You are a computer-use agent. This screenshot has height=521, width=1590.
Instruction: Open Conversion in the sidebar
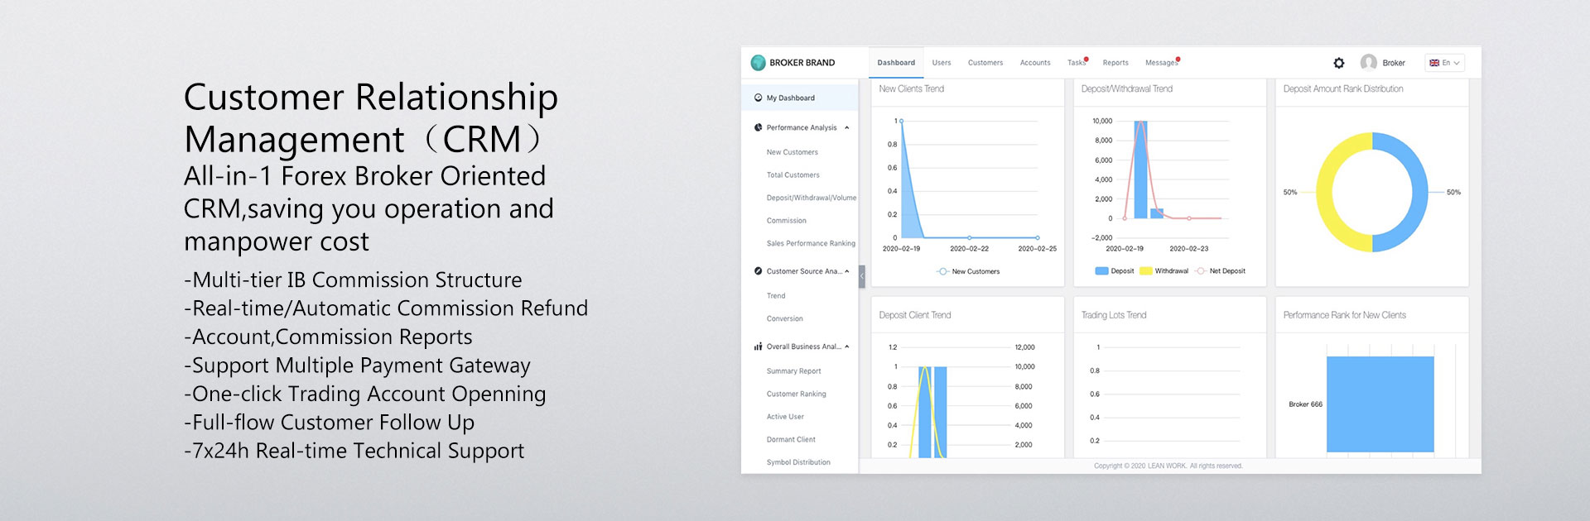(x=785, y=318)
